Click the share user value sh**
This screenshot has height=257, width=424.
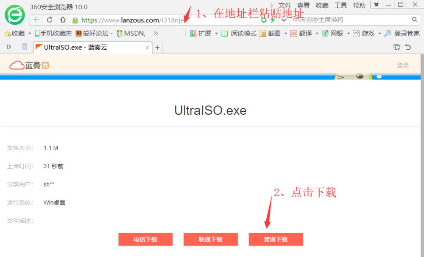pos(49,184)
